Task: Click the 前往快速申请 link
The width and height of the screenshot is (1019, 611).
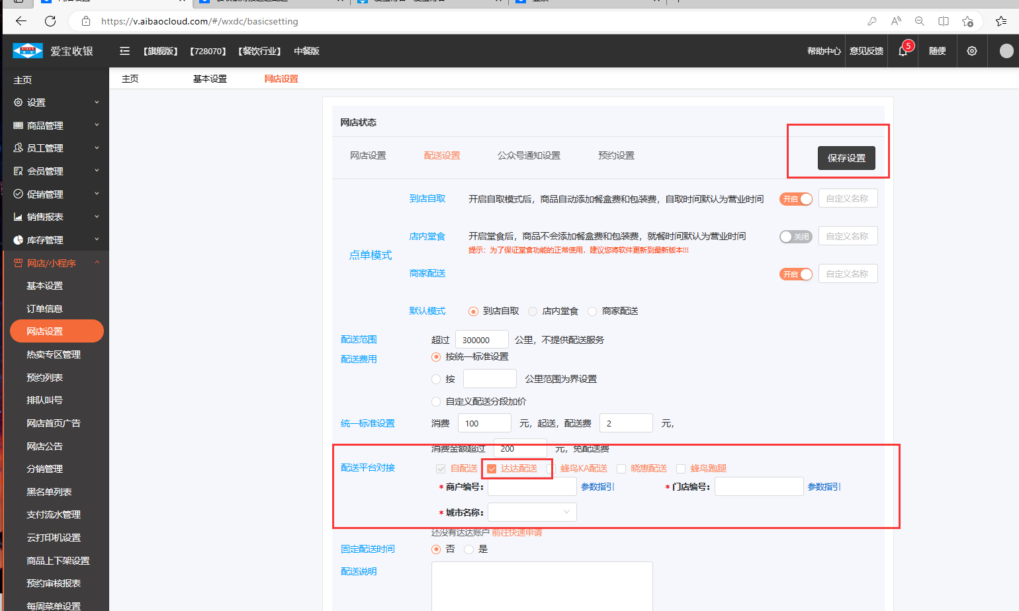Action: pos(517,532)
